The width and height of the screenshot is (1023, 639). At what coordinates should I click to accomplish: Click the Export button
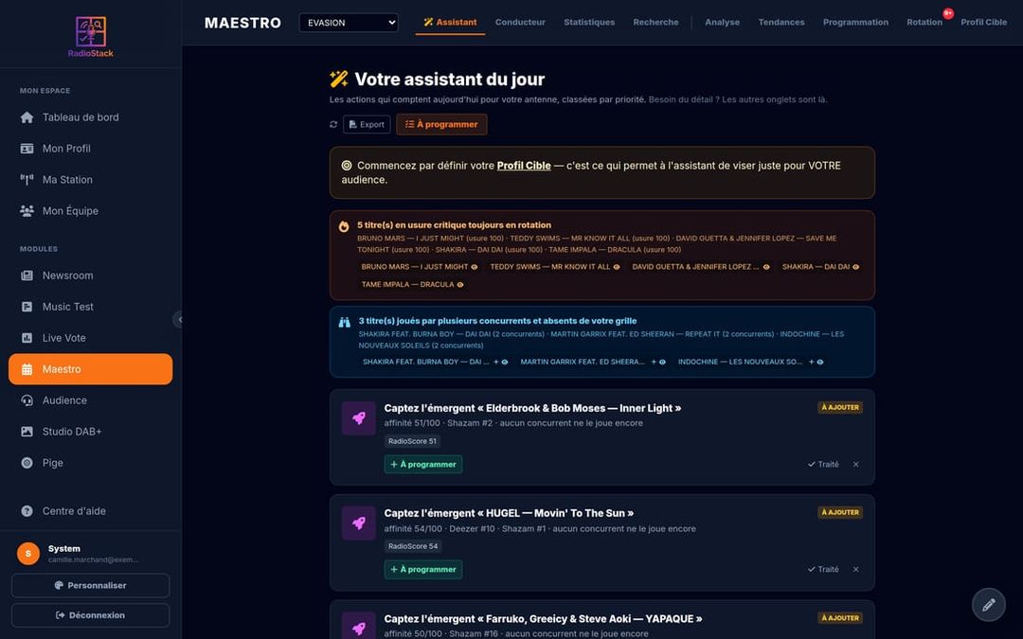pos(367,125)
